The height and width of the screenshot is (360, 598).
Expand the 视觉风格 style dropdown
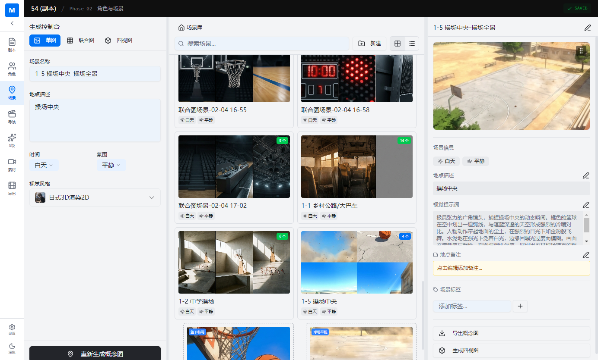point(95,197)
